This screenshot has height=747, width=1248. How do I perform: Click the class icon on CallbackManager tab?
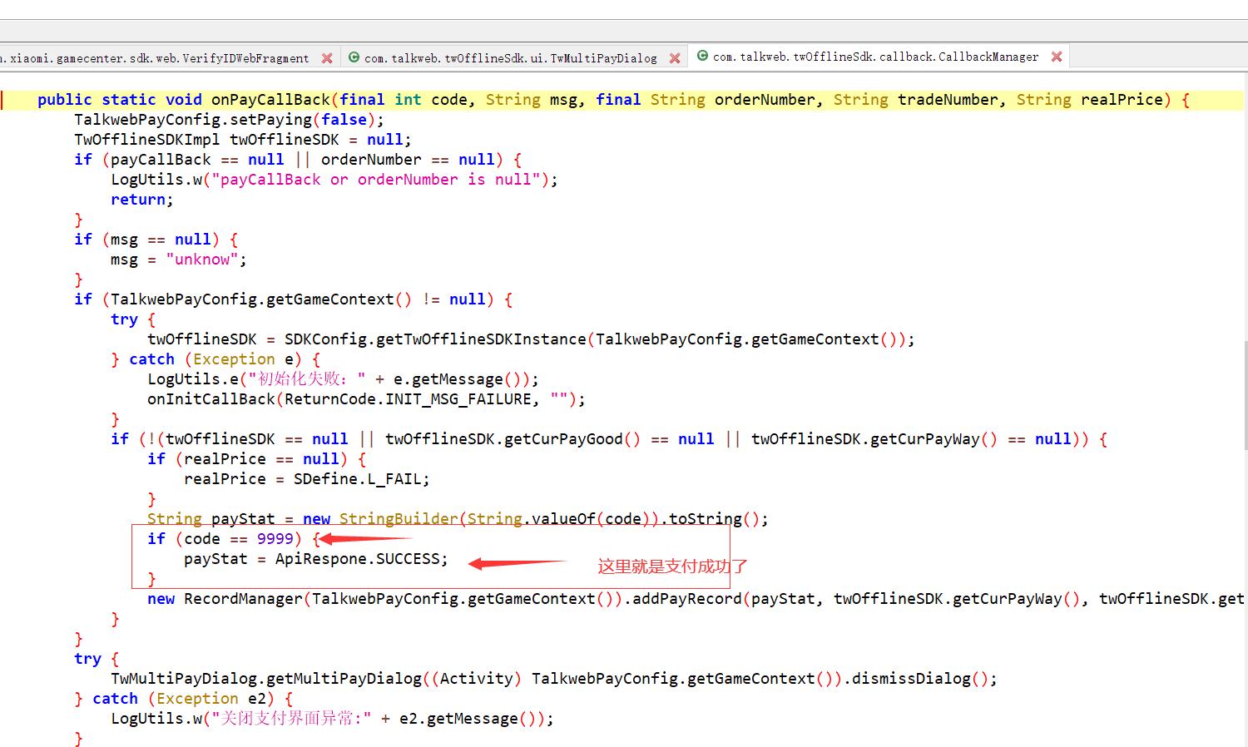[x=702, y=56]
